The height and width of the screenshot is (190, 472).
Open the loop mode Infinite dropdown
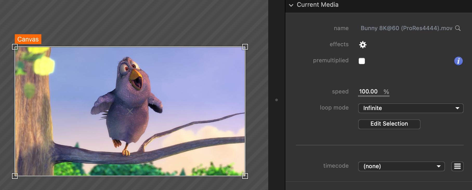(411, 108)
